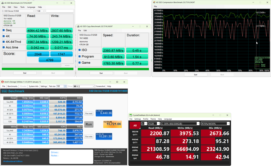271x166 pixels.
Task: Open the C: SSD Device 512GB drive dropdown
Action: pyautogui.click(x=19, y=11)
